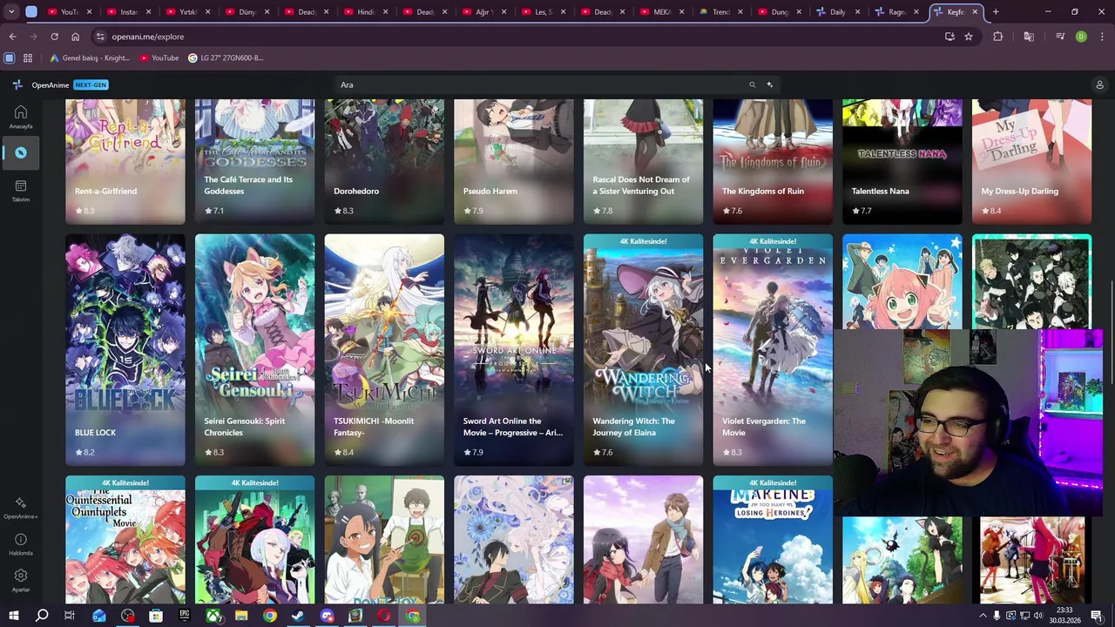
Task: Bookmark this page with star icon
Action: coord(968,37)
